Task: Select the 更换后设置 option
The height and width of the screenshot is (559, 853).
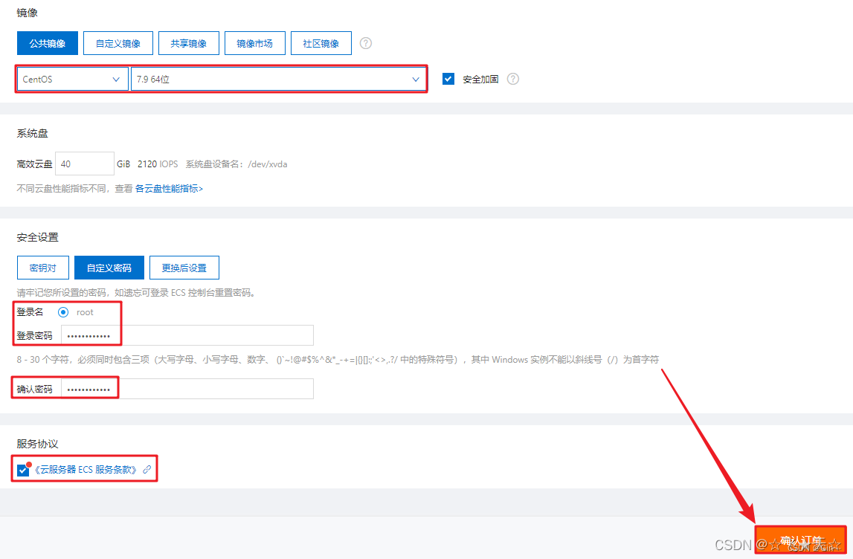Action: pos(184,268)
